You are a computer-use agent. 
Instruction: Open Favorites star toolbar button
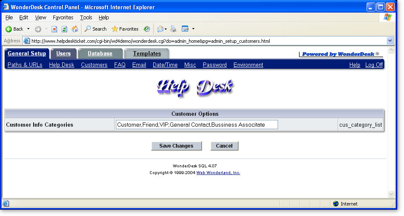tap(125, 29)
